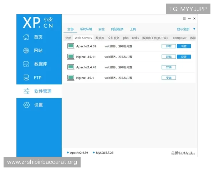
Task: Select the 全部 sub-filter tab
Action: [x=68, y=38]
